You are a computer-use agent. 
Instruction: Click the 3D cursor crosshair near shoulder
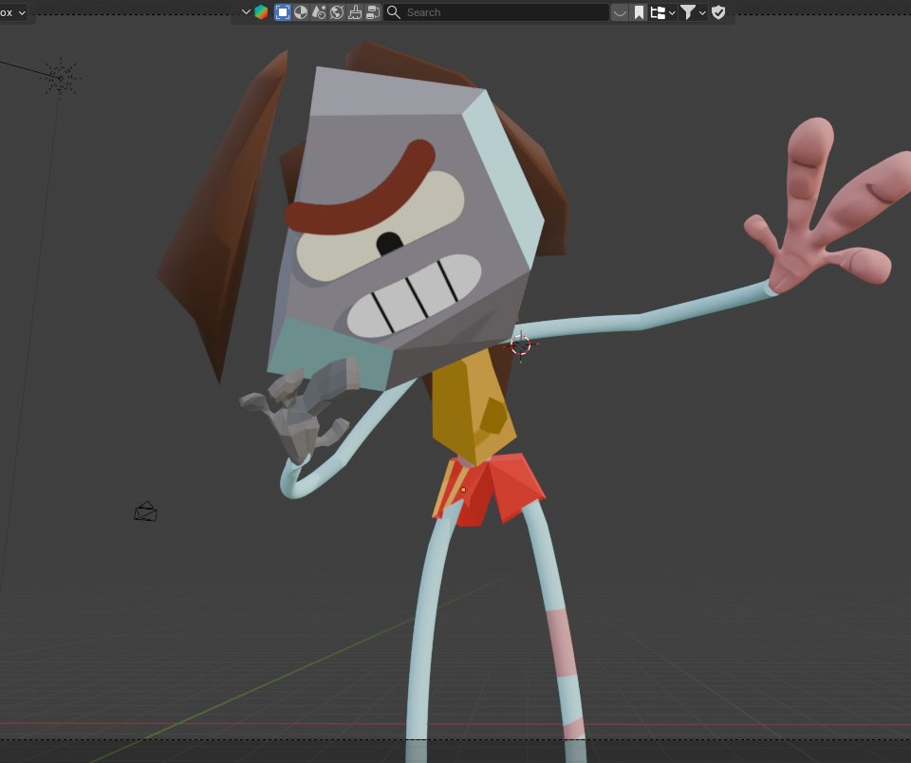[521, 345]
